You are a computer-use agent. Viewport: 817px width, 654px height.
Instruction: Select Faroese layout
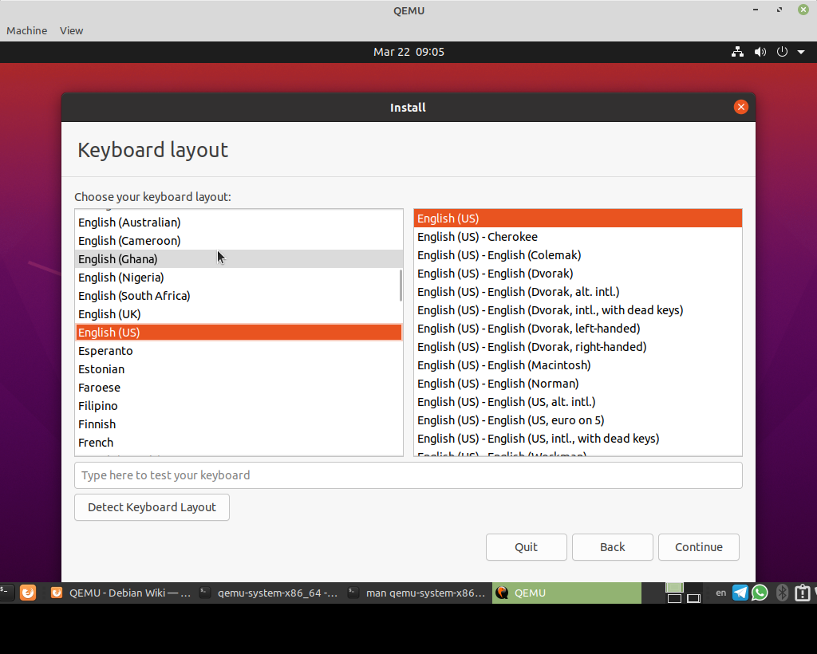pos(239,388)
